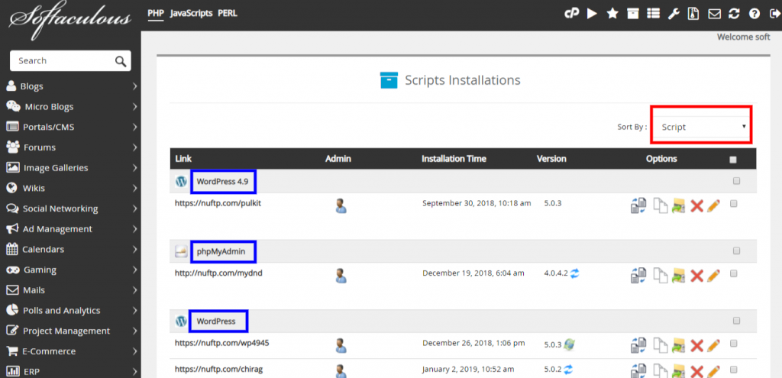The image size is (782, 378).
Task: Open the wrench settings icon
Action: pyautogui.click(x=674, y=14)
